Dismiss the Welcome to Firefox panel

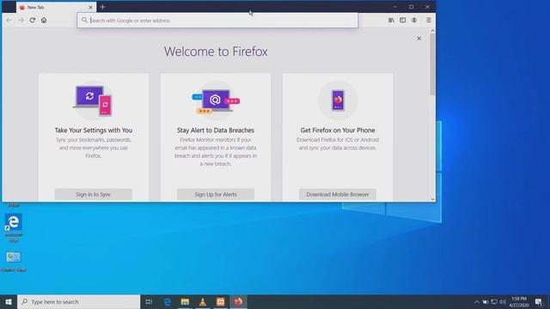[x=419, y=38]
